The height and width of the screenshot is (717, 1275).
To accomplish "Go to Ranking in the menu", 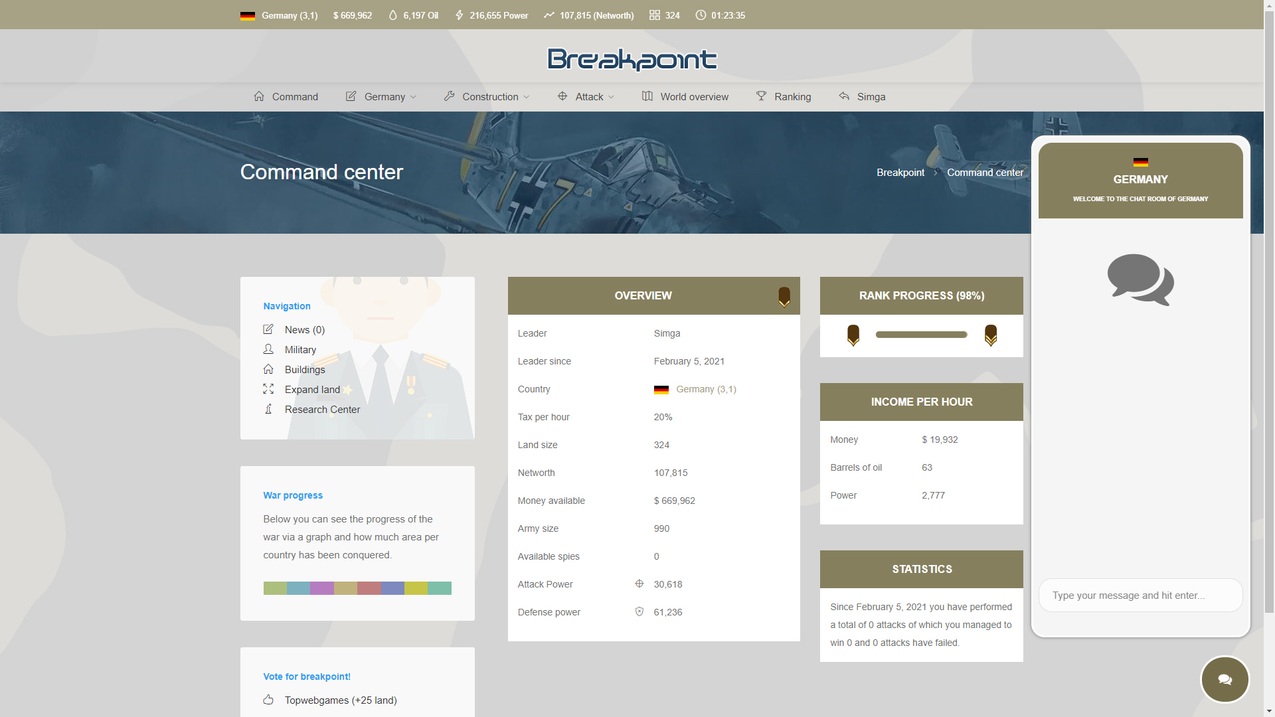I will coord(792,97).
